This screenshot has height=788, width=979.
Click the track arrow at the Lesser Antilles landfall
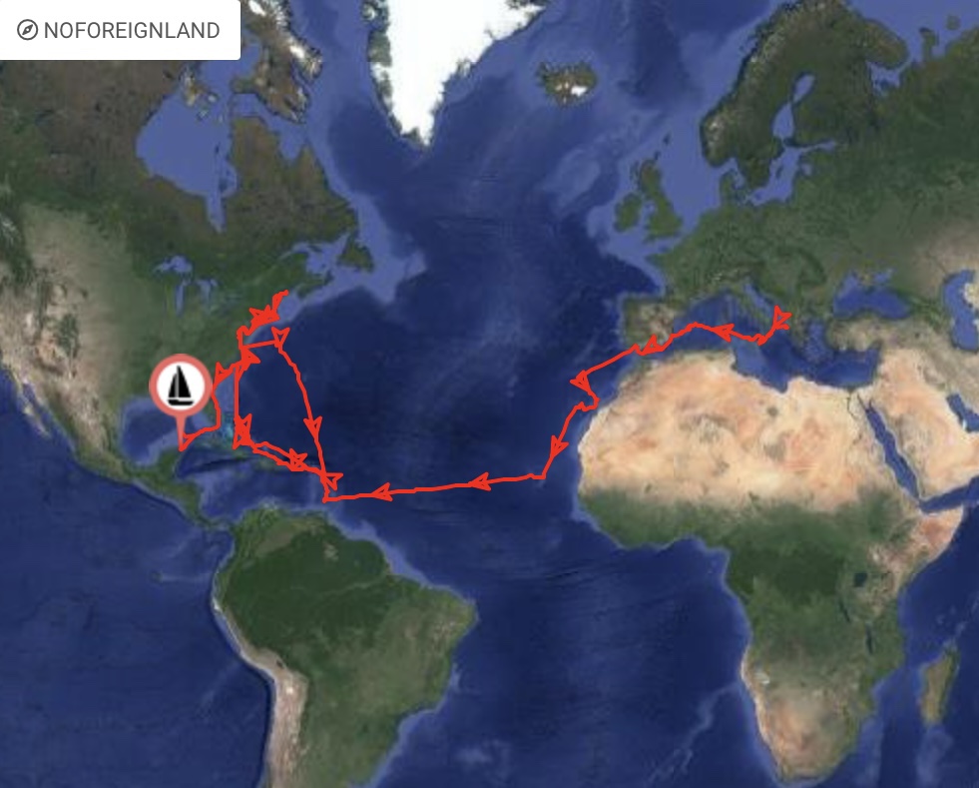point(332,480)
